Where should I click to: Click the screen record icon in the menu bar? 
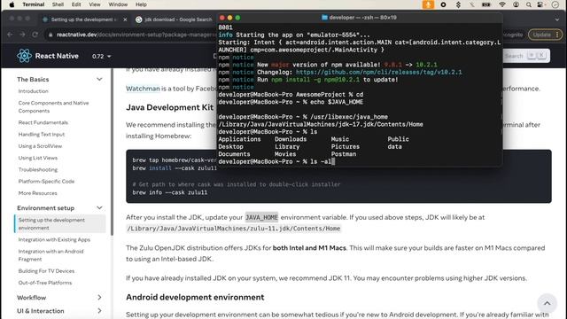[x=443, y=4]
